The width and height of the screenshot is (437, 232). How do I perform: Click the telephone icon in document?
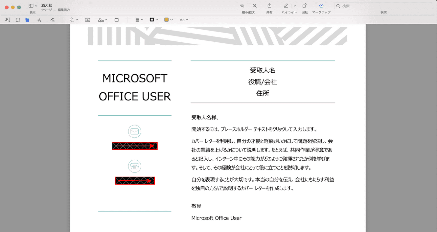coord(135,166)
